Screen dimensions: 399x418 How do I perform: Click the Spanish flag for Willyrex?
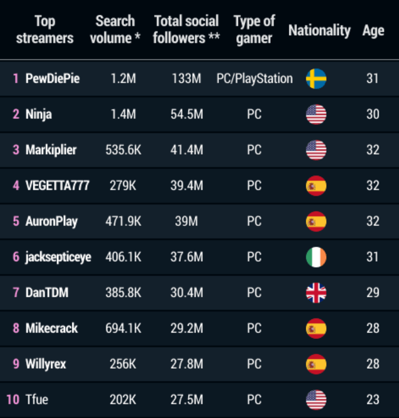click(x=316, y=364)
